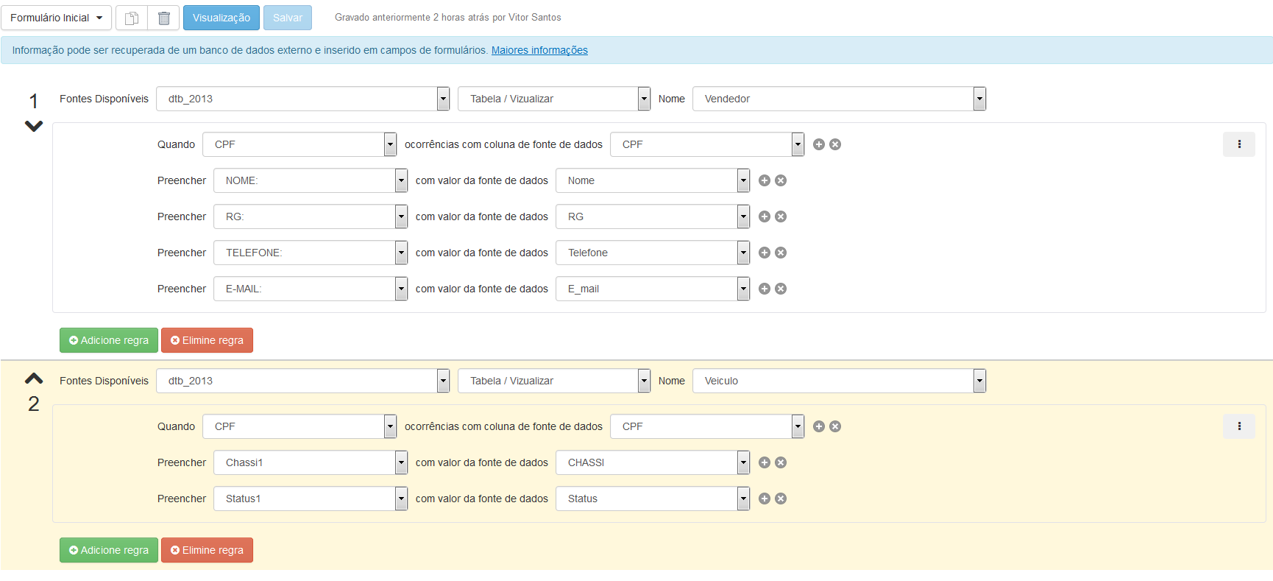Remove the Status1 fill rule row

[x=781, y=499]
